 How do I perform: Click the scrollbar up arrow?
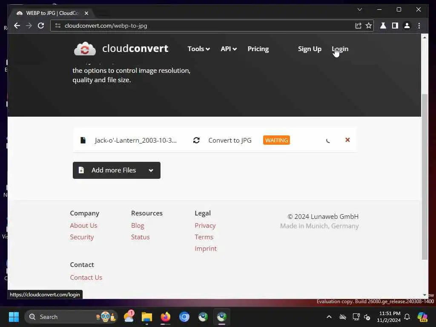425,37
